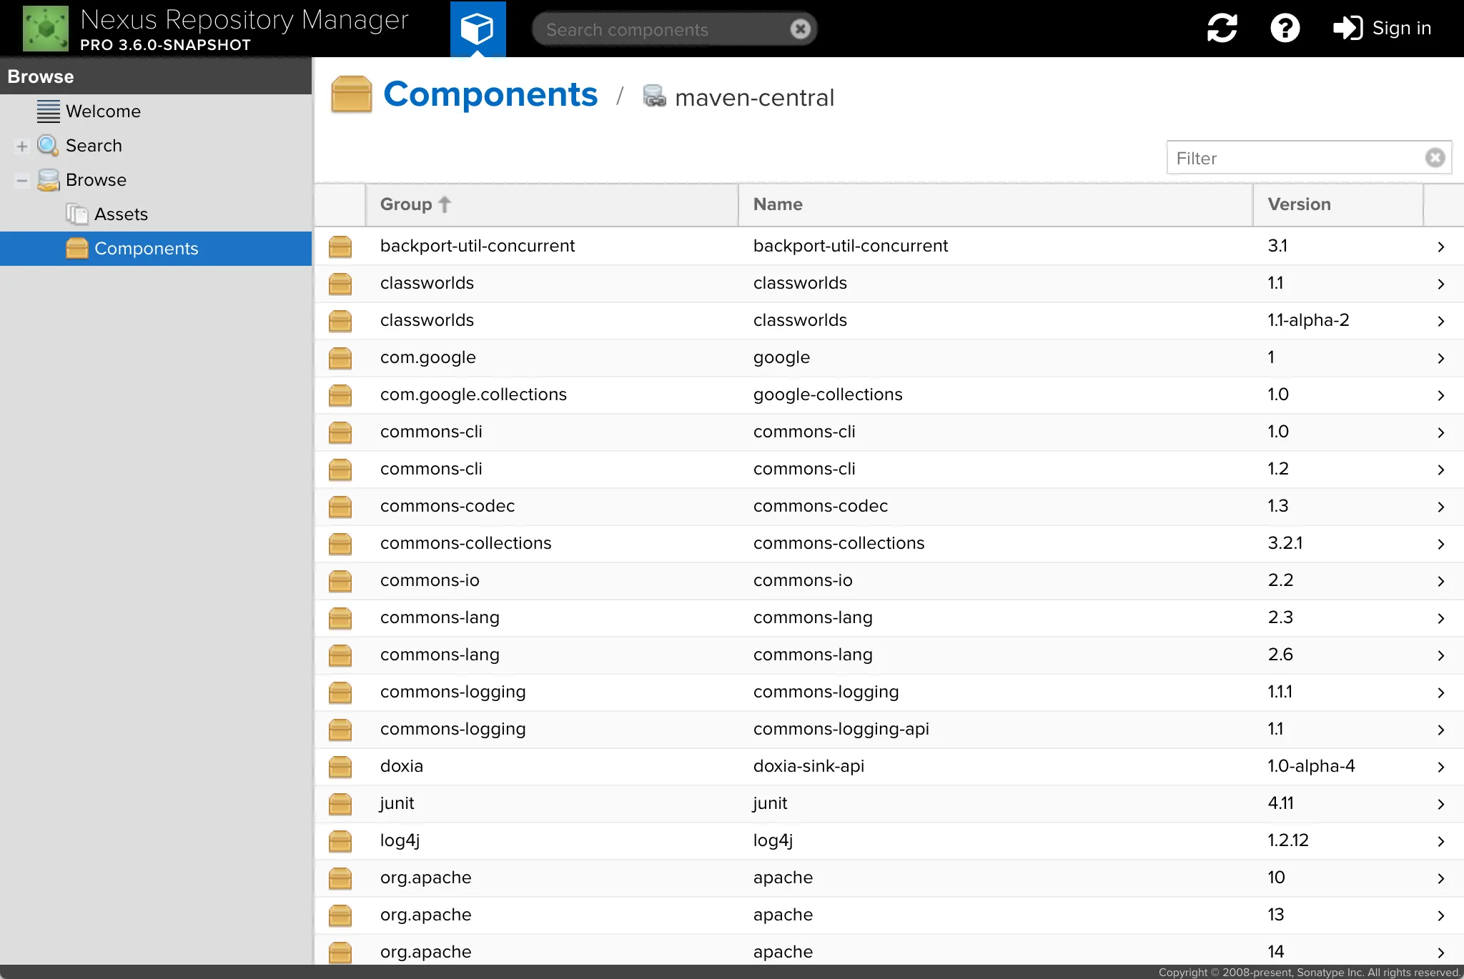Open commons-cli 1.2 row chevron
This screenshot has width=1464, height=979.
coord(1441,469)
